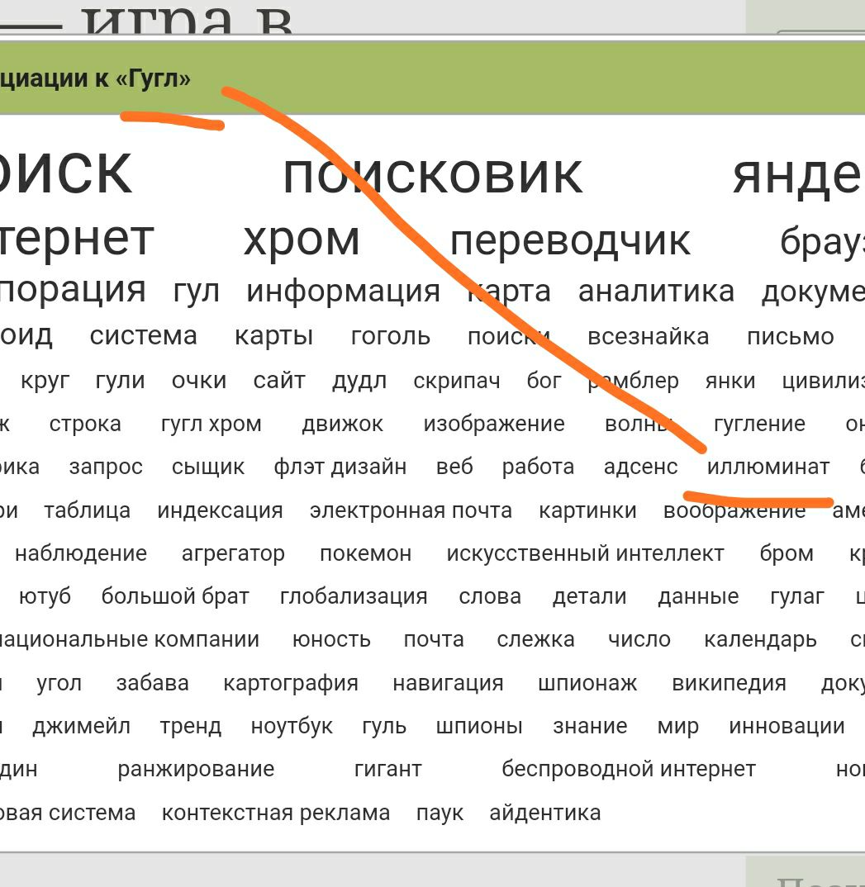Select the word «ютуб»
This screenshot has height=887, width=865.
45,597
